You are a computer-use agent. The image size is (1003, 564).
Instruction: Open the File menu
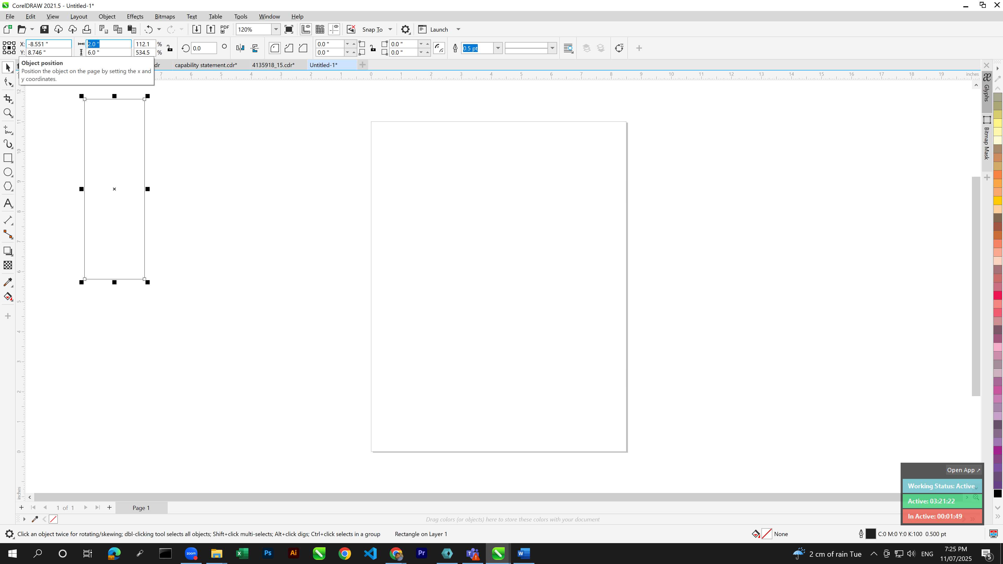click(x=10, y=16)
